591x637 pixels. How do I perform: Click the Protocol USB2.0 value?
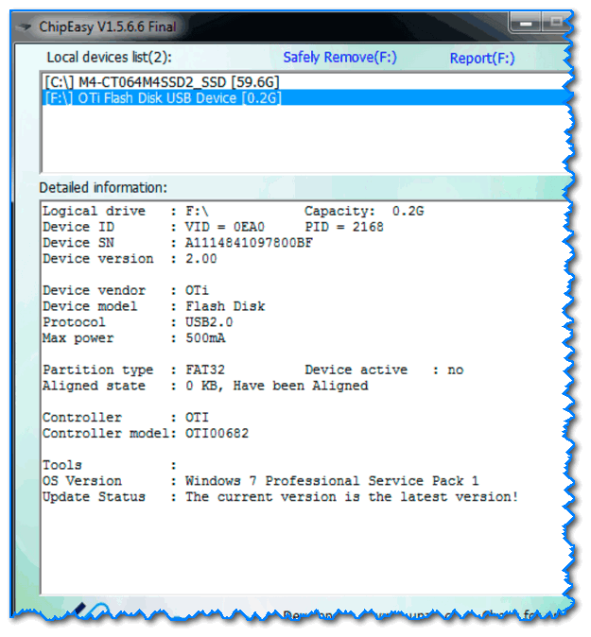pos(209,322)
